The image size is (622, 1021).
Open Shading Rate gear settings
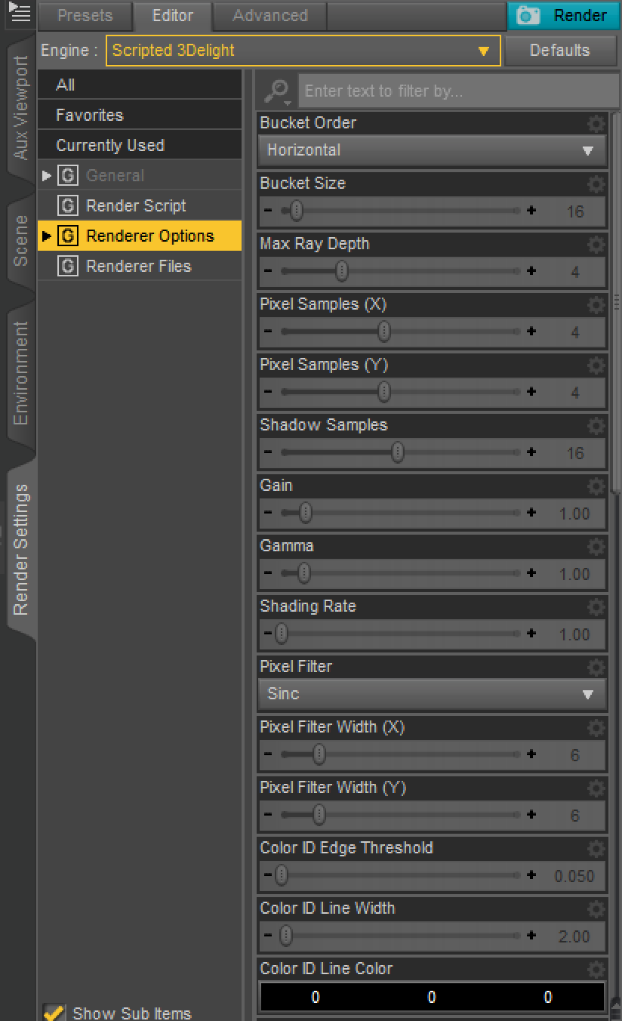coord(596,606)
